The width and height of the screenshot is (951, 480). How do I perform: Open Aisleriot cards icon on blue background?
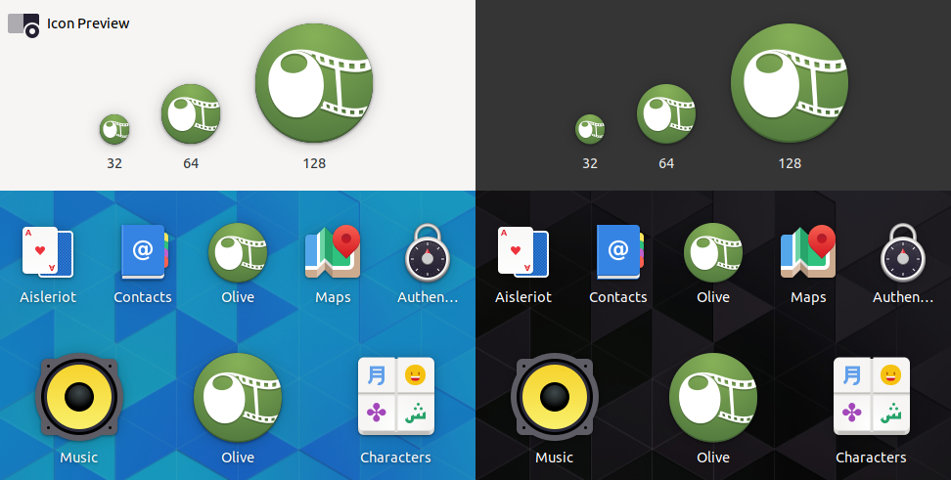coord(48,252)
